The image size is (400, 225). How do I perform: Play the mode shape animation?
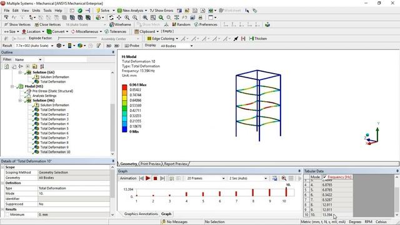tap(148, 178)
